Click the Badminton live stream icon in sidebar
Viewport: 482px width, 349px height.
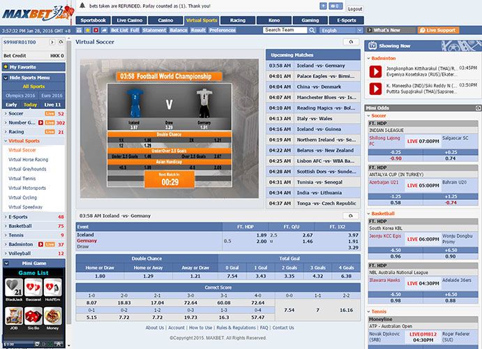pyautogui.click(x=40, y=244)
